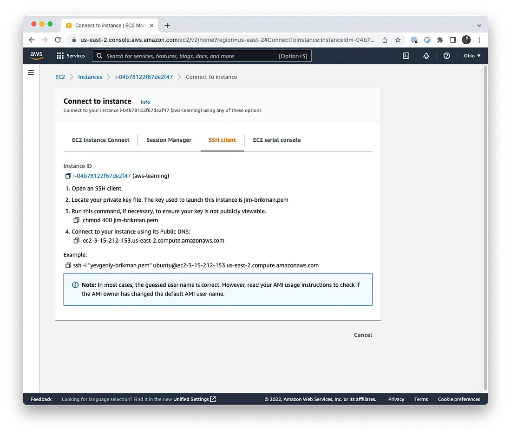
Task: Open the Chrome three-dot menu
Action: [x=479, y=40]
